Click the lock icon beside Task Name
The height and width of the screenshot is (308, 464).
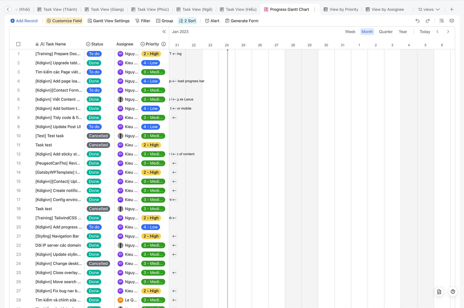pos(37,44)
